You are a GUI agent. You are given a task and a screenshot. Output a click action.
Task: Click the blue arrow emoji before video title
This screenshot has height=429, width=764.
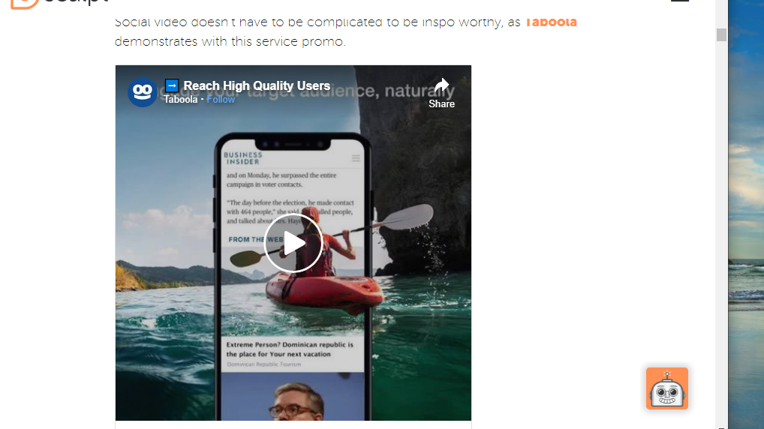(172, 85)
